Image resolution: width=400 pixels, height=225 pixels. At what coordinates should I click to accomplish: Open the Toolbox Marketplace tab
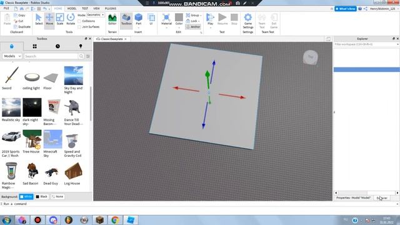12,46
